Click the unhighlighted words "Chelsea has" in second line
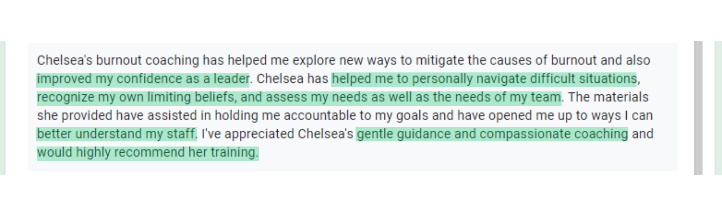The height and width of the screenshot is (216, 722). coord(292,79)
